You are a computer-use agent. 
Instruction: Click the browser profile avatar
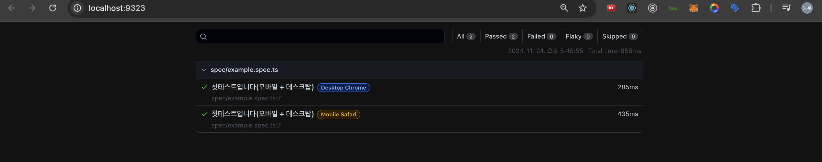807,8
